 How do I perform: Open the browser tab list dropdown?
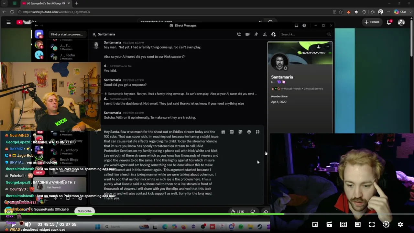4,3
